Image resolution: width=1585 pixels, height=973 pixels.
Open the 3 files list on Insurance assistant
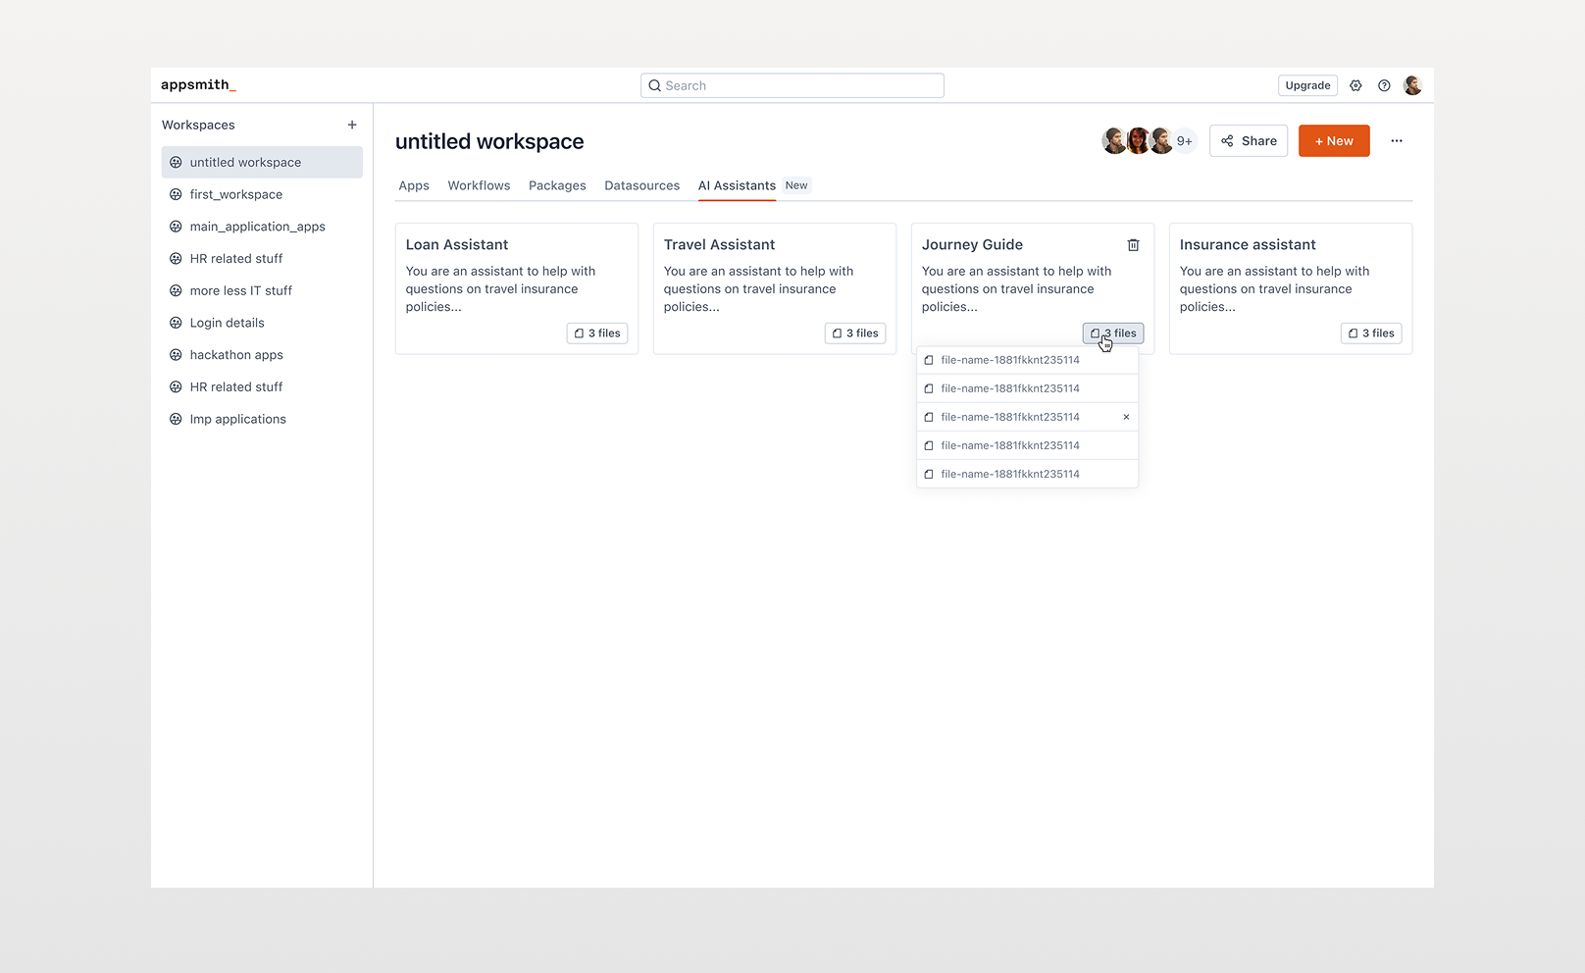coord(1371,333)
